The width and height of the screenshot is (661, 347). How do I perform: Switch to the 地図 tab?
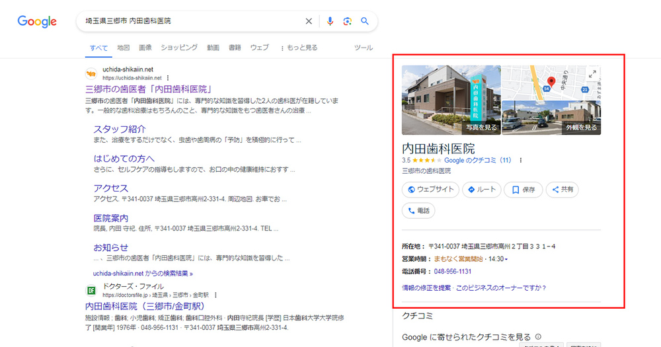[124, 48]
